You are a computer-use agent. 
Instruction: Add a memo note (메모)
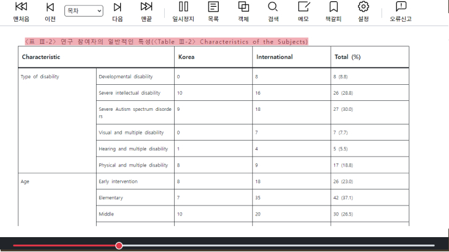pos(303,12)
